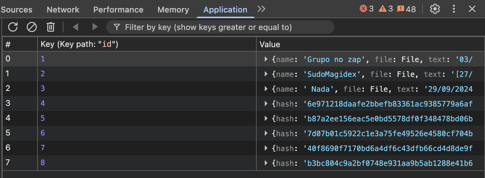The image size is (485, 178).
Task: Switch to the Network tab
Action: click(x=63, y=10)
